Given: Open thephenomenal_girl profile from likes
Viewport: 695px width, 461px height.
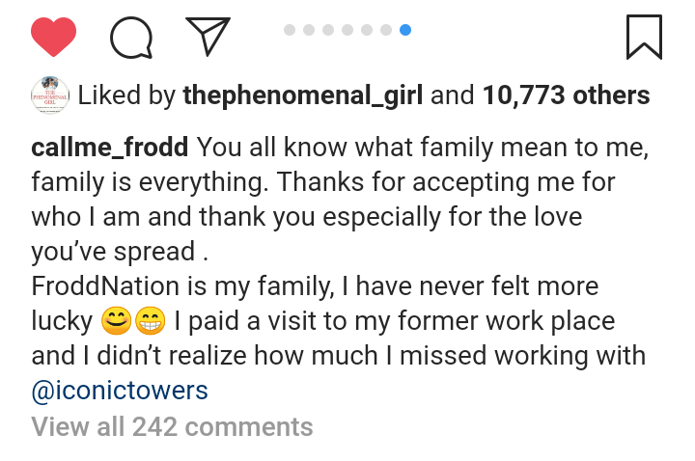Looking at the screenshot, I should pos(303,95).
